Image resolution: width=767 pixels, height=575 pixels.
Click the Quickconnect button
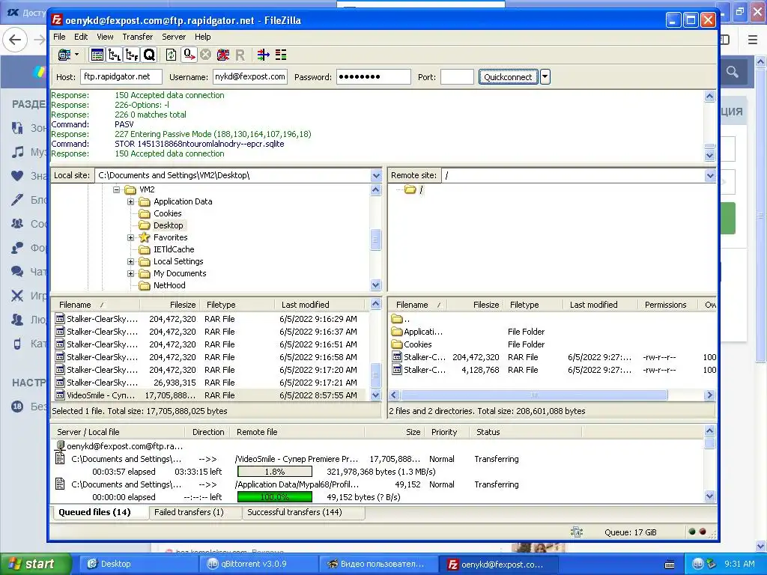(508, 77)
